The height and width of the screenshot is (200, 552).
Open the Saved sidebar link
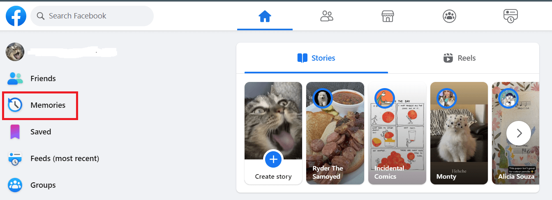pos(41,132)
